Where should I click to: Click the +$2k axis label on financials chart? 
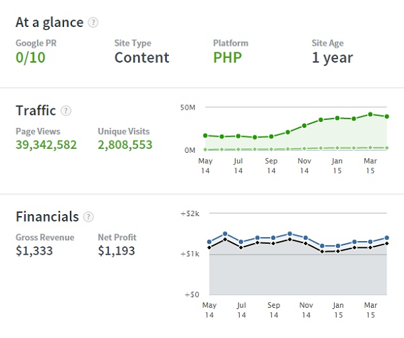click(x=189, y=213)
